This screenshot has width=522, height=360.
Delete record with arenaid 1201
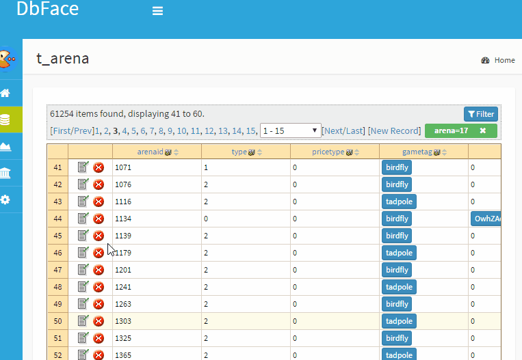(x=99, y=270)
